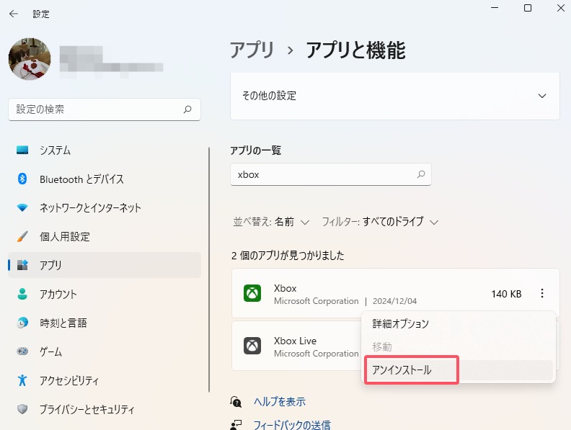571x430 pixels.
Task: Select the アプリ sidebar icon
Action: pyautogui.click(x=22, y=265)
